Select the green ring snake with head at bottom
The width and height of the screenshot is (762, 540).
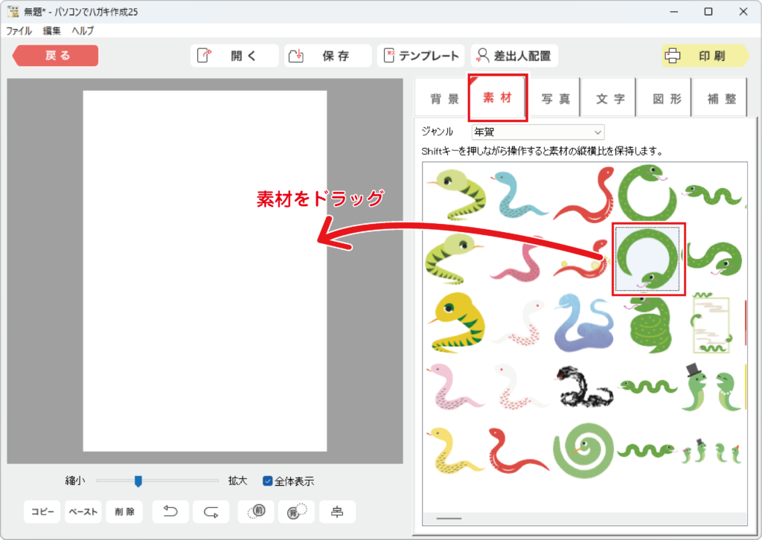click(648, 259)
